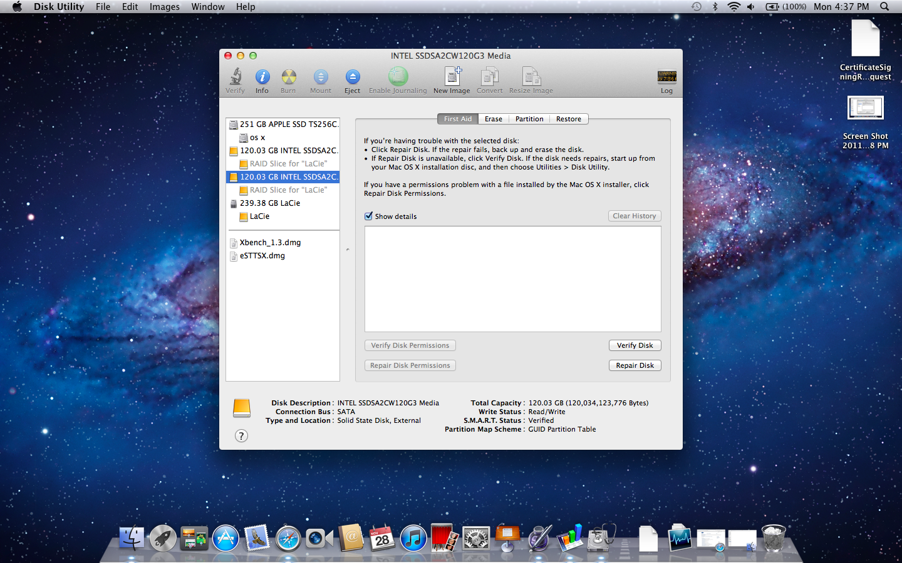902x563 pixels.
Task: Select Xbench_1.3.dmg disk image
Action: click(x=283, y=243)
